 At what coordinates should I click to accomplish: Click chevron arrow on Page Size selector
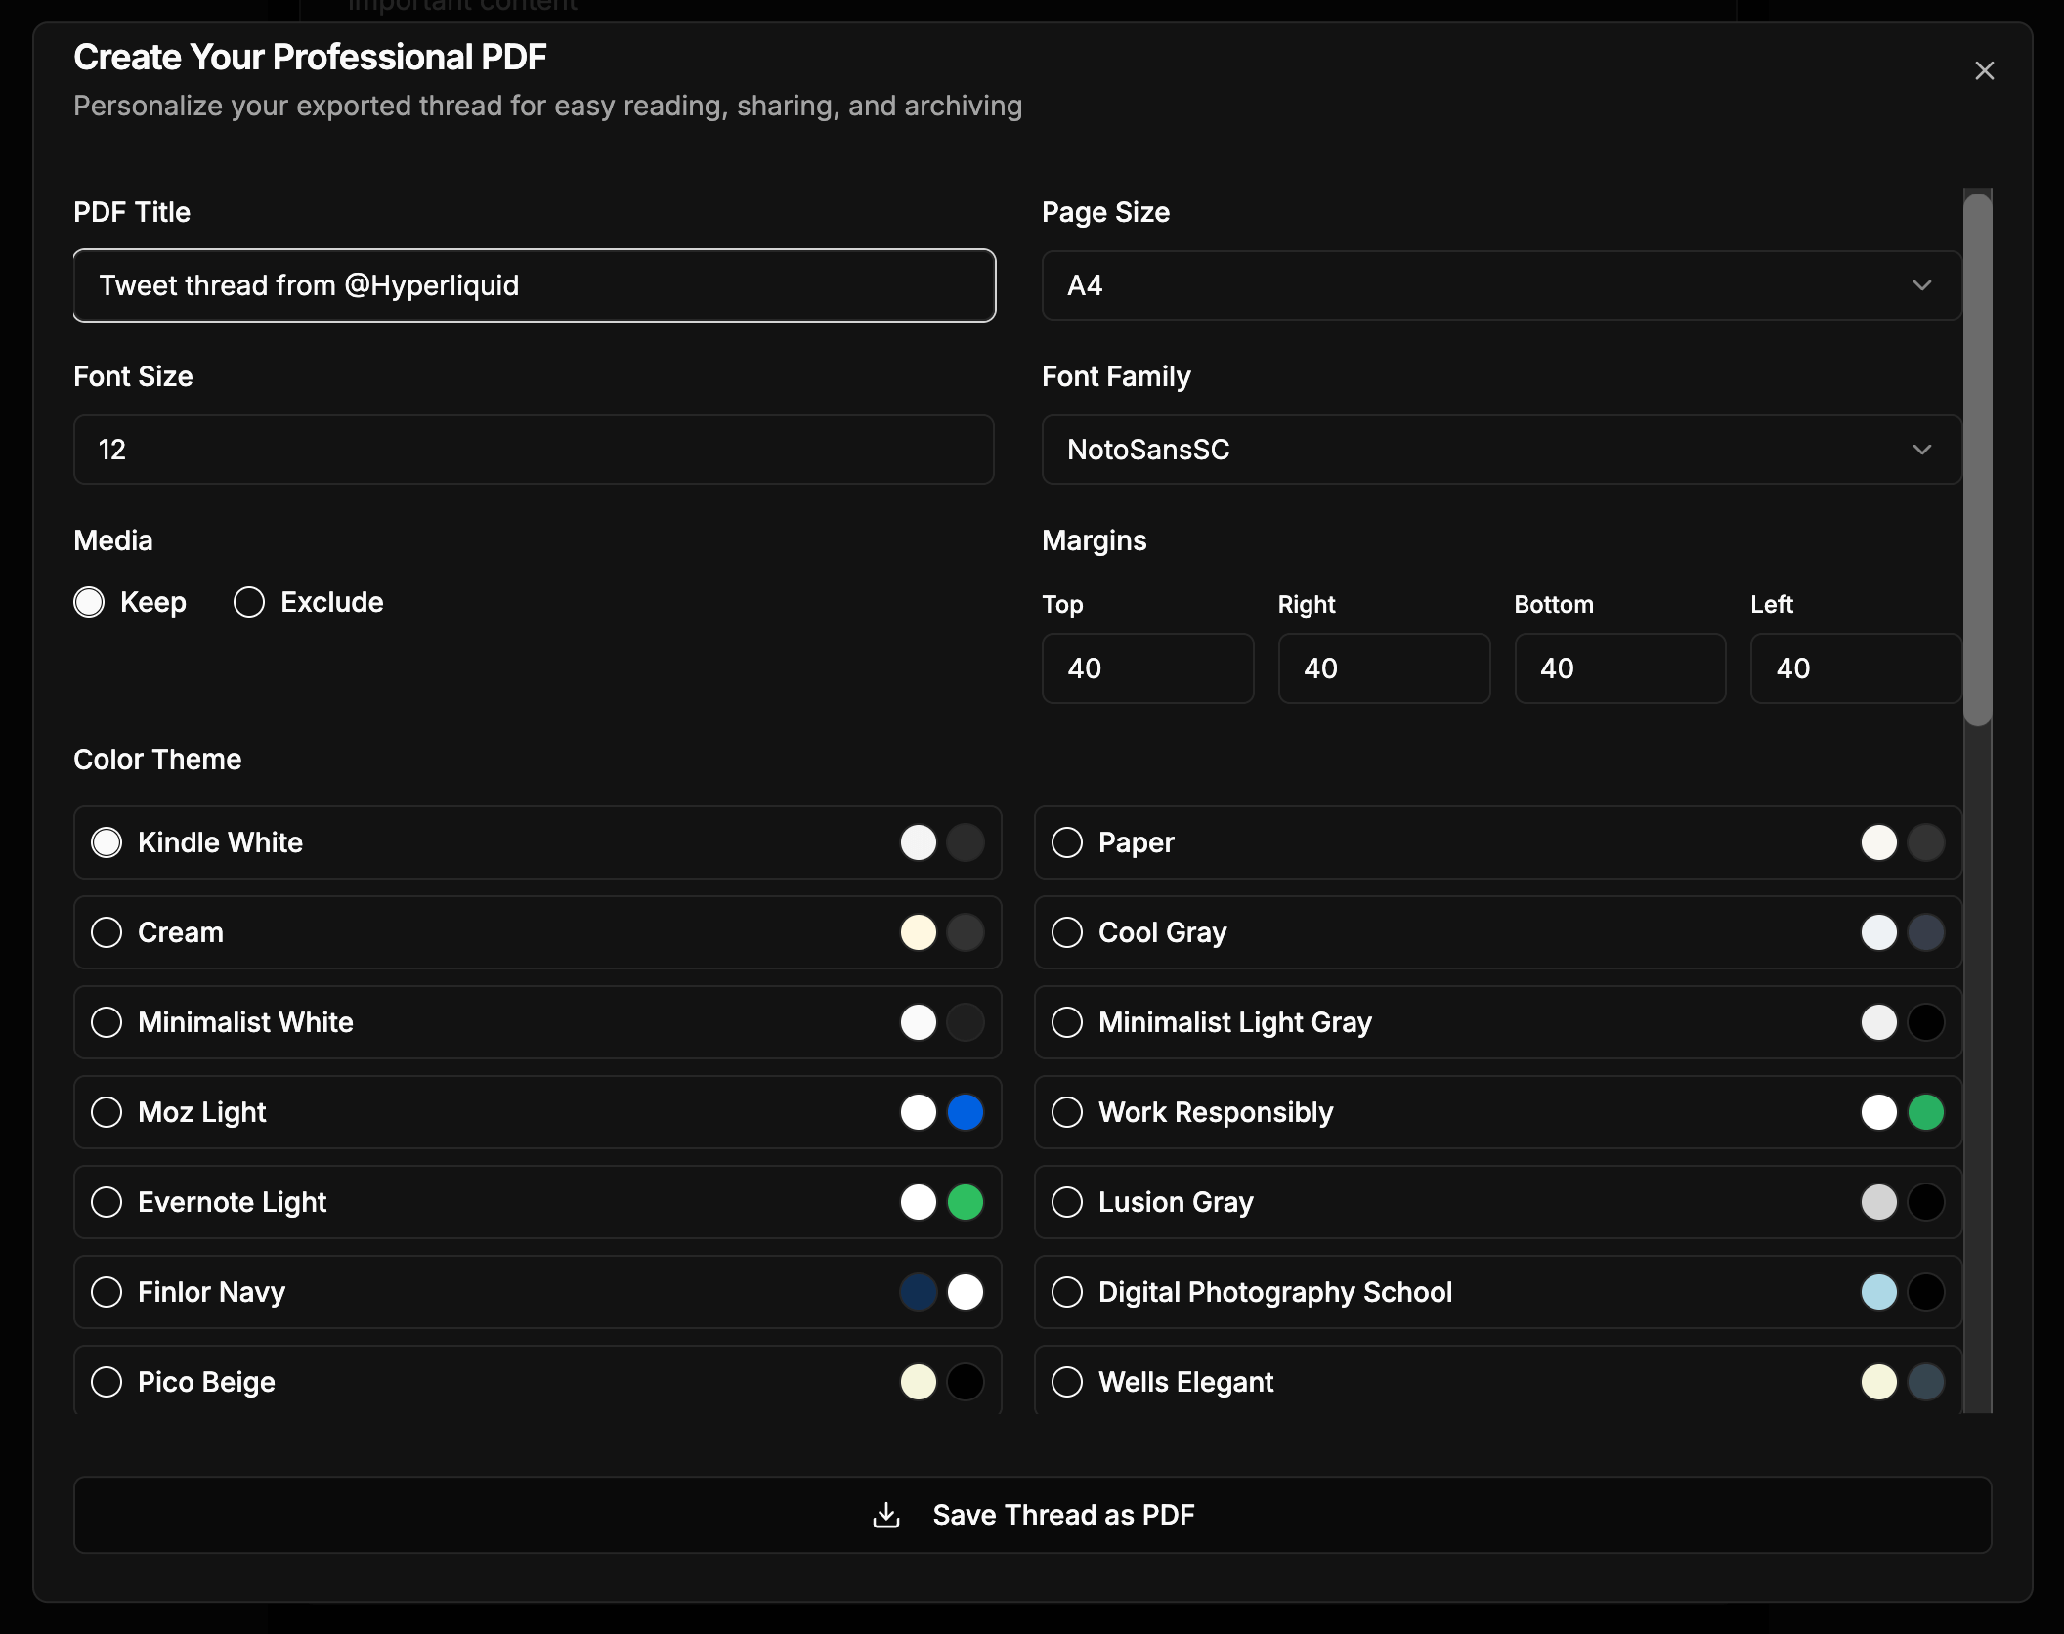click(x=1921, y=285)
